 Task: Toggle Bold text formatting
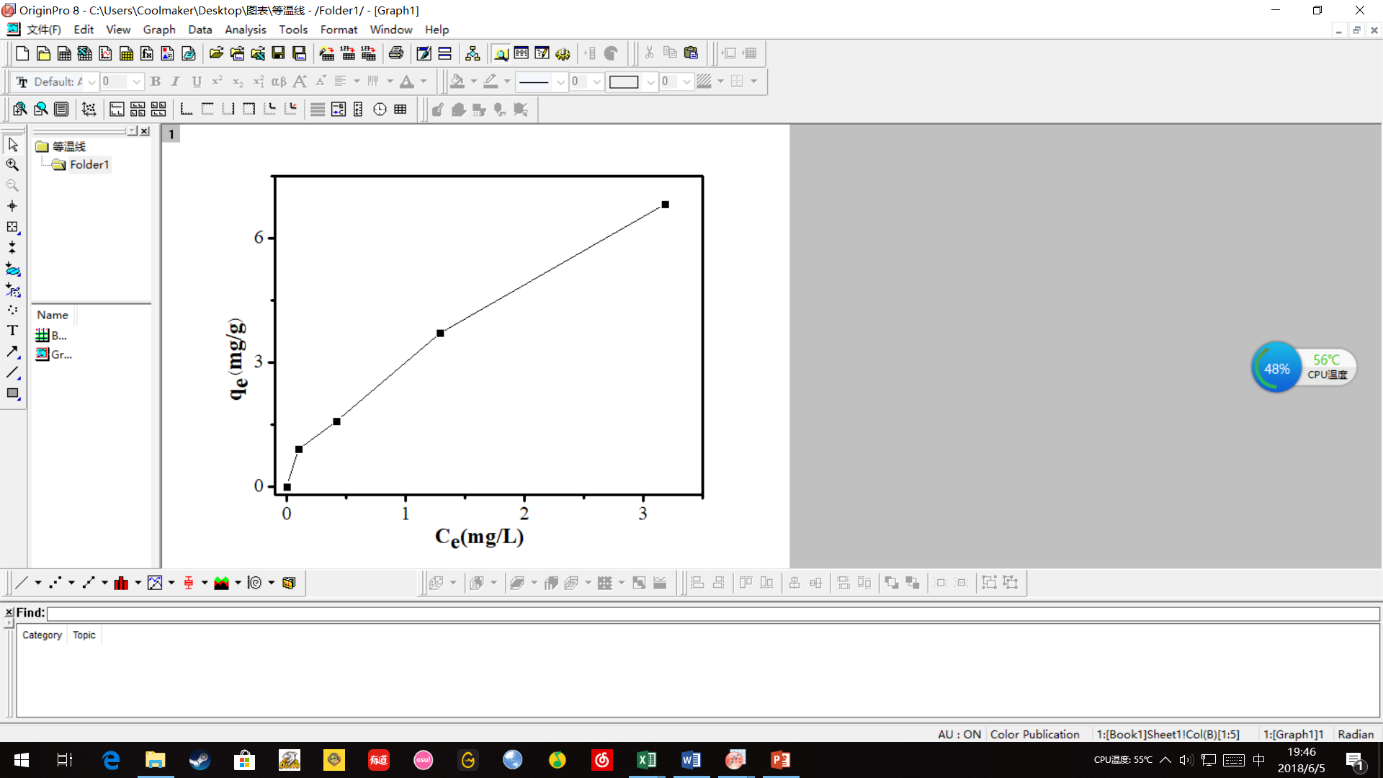coord(155,81)
